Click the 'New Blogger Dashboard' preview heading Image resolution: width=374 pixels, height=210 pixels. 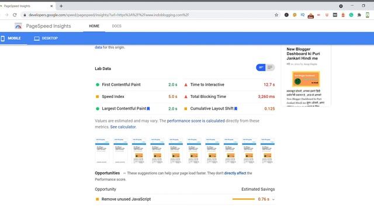coord(303,54)
